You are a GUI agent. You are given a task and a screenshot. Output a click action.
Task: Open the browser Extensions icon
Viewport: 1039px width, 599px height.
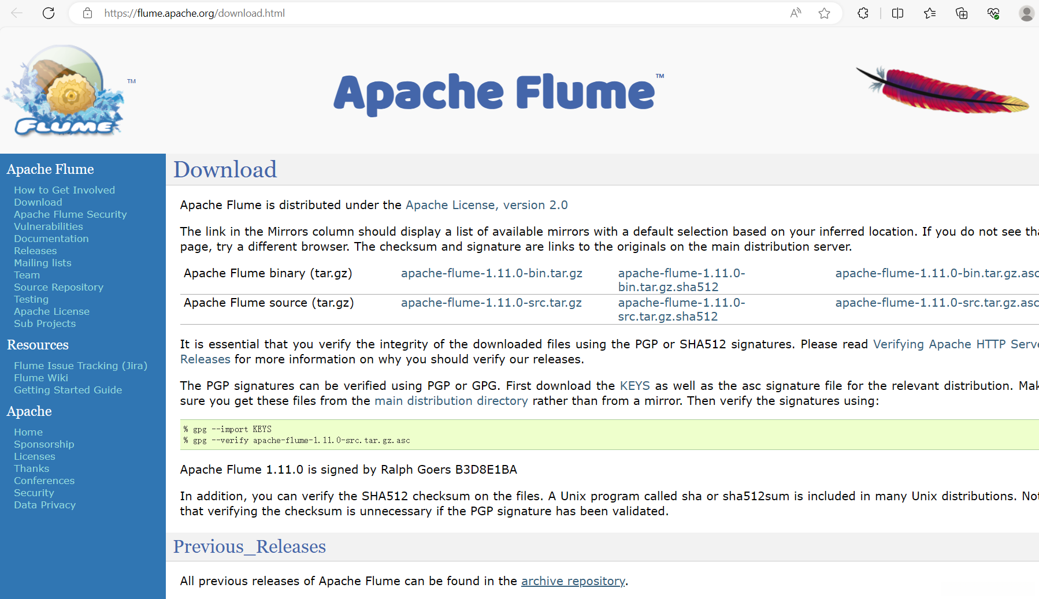pyautogui.click(x=863, y=13)
